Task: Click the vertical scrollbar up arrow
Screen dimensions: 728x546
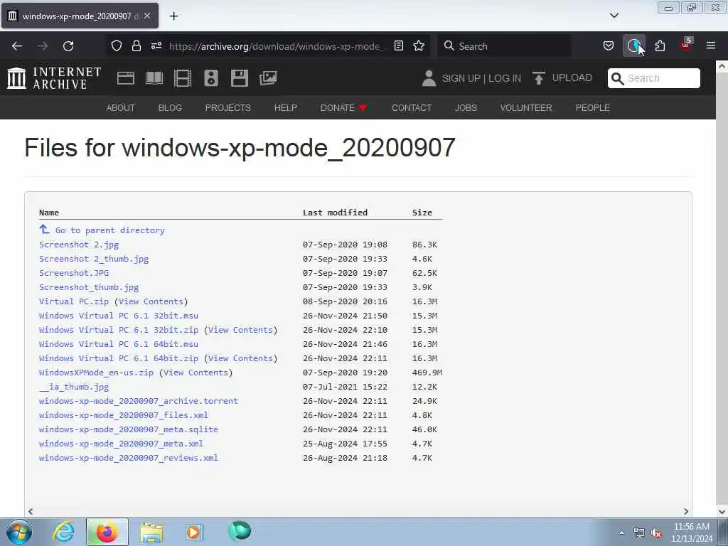Action: click(722, 66)
